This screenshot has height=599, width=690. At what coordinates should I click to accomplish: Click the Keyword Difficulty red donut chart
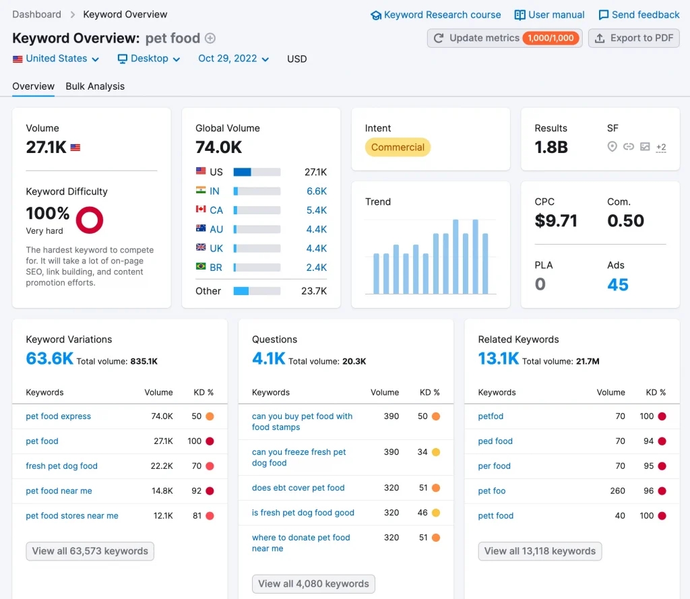point(90,220)
